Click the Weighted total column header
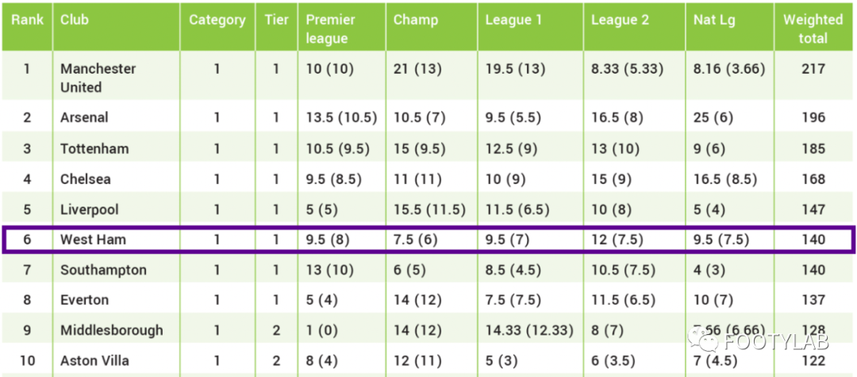Screen dimensions: 857x377 tap(813, 29)
